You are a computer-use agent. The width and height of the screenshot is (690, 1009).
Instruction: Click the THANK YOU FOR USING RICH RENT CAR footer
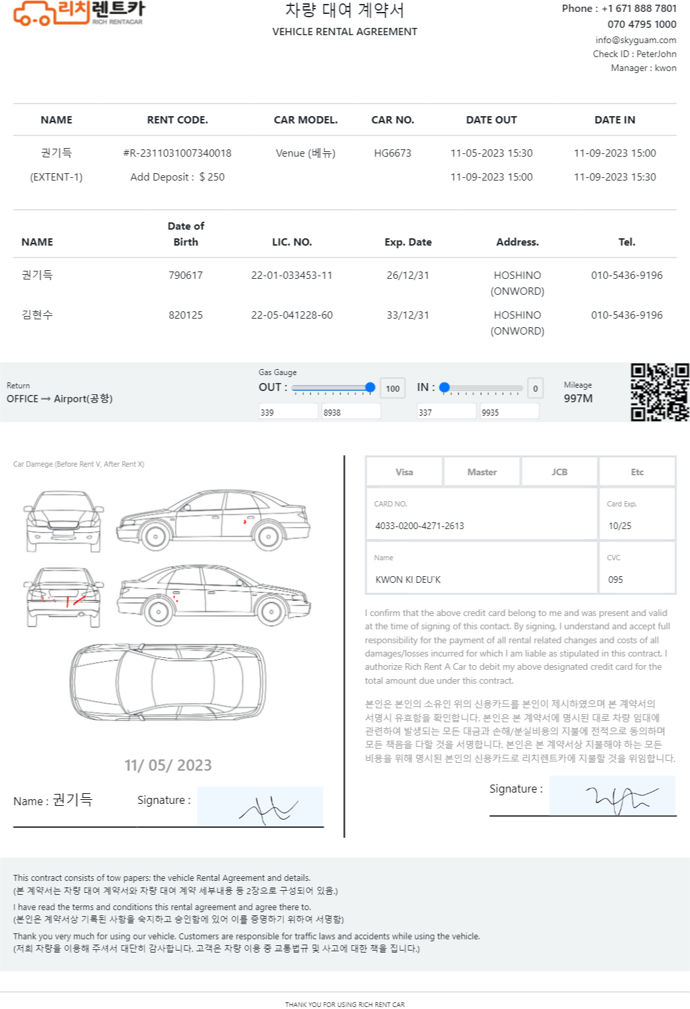click(x=345, y=1004)
